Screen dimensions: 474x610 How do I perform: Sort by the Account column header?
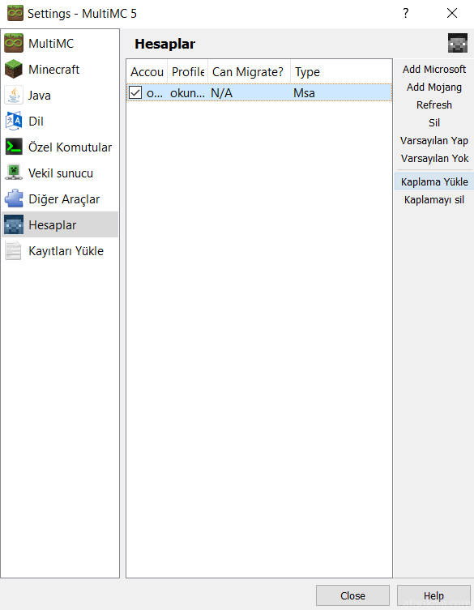point(147,71)
